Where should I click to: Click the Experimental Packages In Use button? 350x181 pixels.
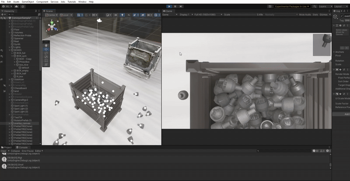[292, 7]
